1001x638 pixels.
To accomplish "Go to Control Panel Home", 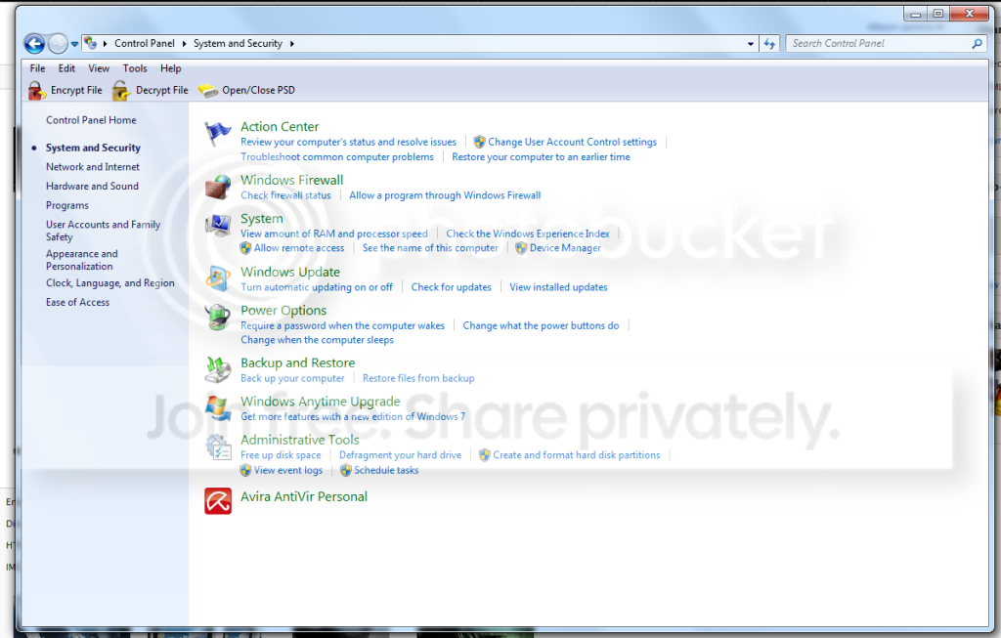I will tap(91, 120).
